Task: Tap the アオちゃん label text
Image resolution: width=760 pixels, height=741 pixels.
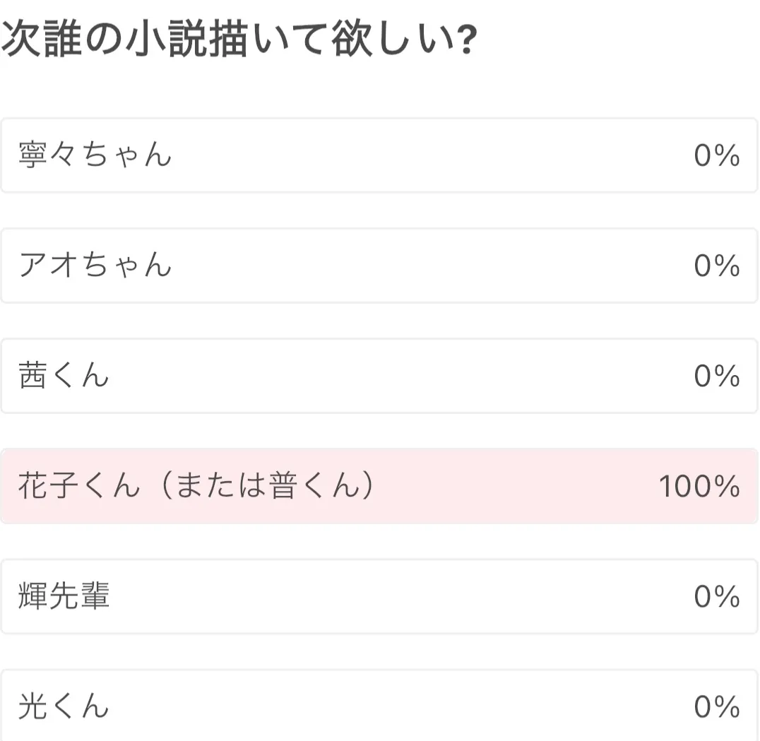Action: [95, 265]
